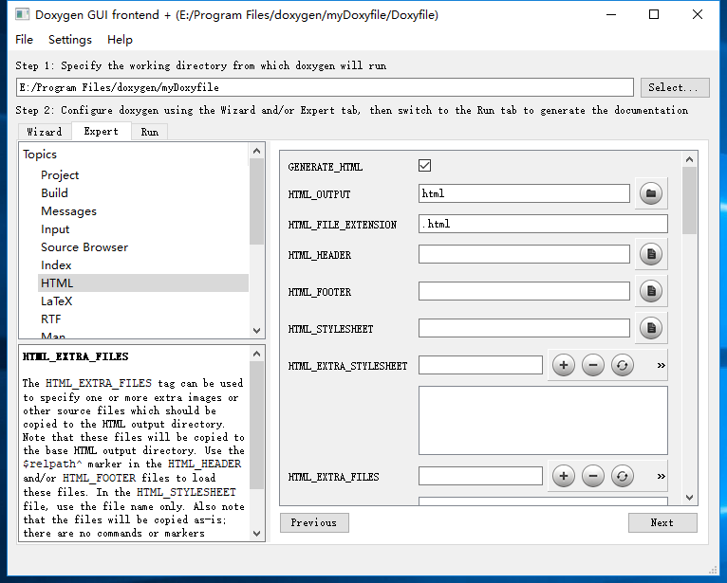
Task: Click the HTML_FILE_EXTENSION option label
Action: [343, 225]
